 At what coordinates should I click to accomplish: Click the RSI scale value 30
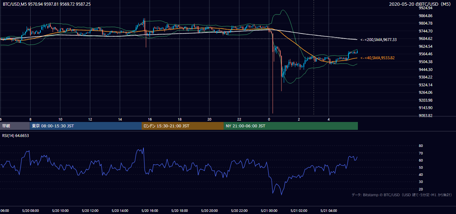point(421,182)
